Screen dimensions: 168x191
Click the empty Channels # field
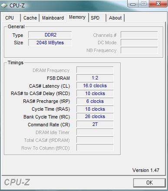pyautogui.click(x=139, y=35)
